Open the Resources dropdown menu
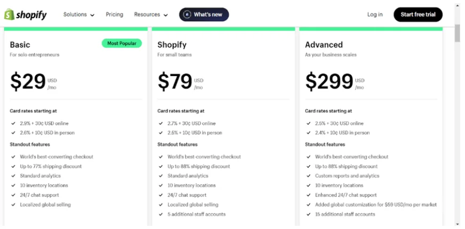This screenshot has width=465, height=229. pyautogui.click(x=151, y=14)
